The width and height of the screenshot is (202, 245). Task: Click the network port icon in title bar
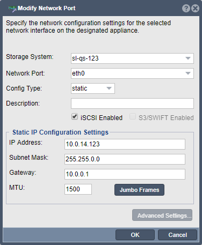(x=12, y=9)
